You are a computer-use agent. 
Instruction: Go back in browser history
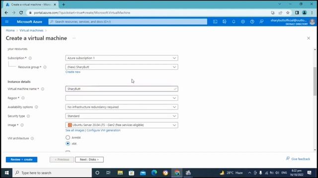[6, 13]
